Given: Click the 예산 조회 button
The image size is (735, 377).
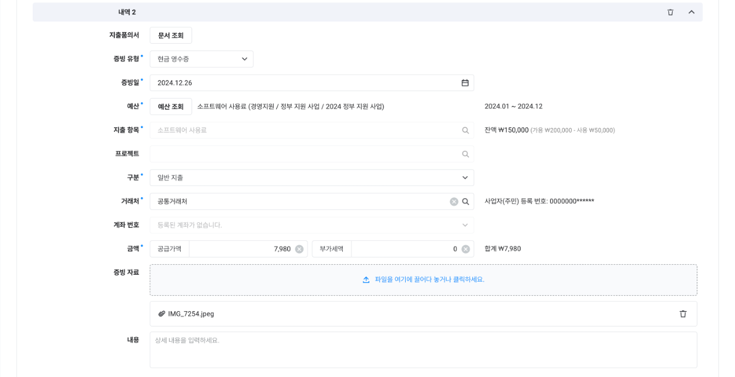Looking at the screenshot, I should pyautogui.click(x=171, y=107).
